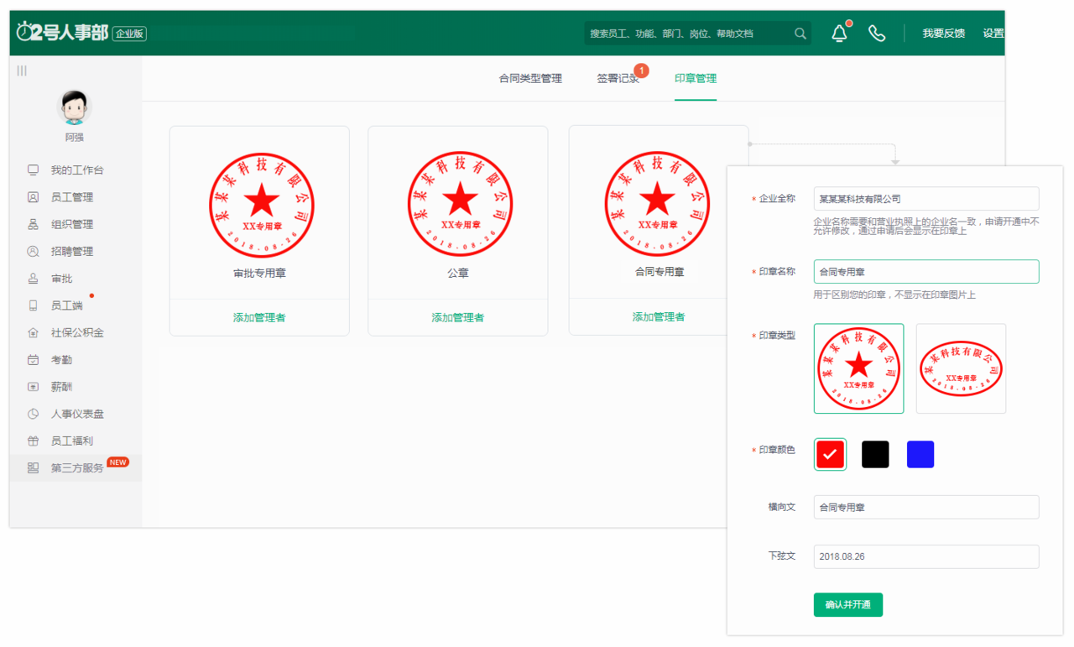Choose the red seal color swatch
1074x647 pixels.
tap(830, 454)
